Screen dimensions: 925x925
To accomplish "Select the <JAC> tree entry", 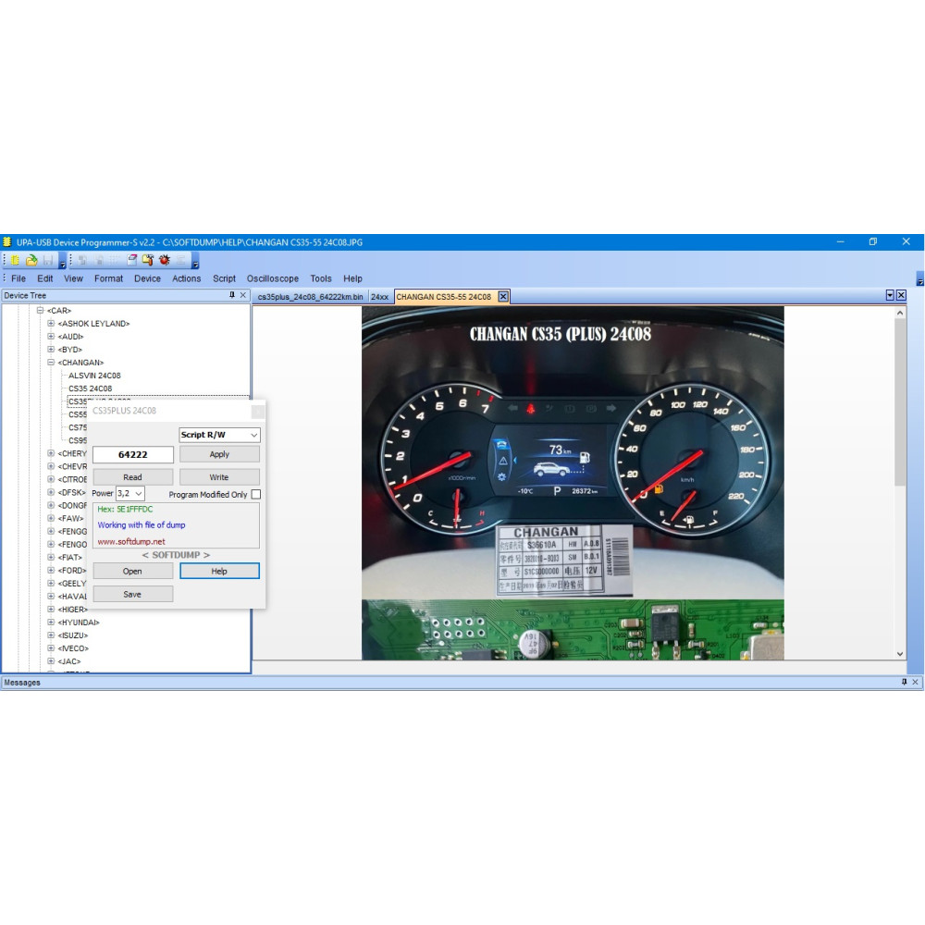I will point(69,661).
